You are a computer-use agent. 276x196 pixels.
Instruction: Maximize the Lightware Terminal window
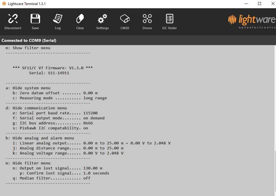click(x=260, y=4)
